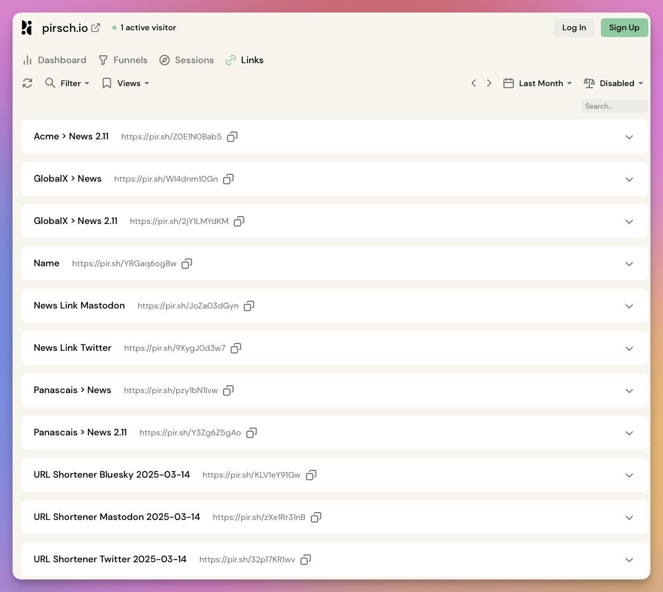
Task: Select the refresh icon to reload link data
Action: click(27, 83)
